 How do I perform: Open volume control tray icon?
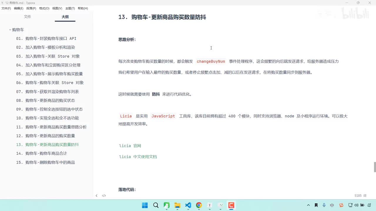[x=356, y=205]
